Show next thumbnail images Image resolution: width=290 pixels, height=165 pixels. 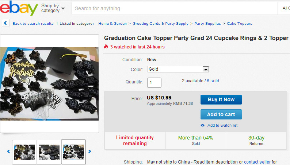[x=90, y=151]
